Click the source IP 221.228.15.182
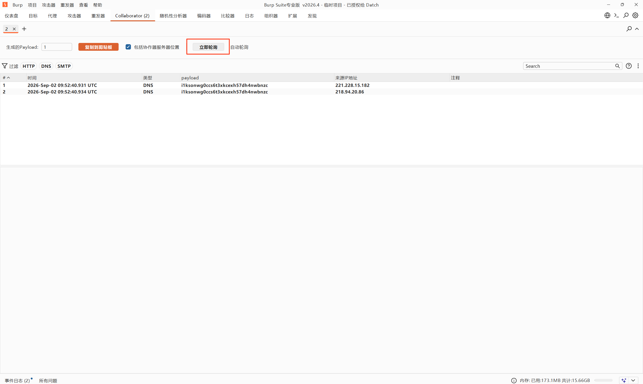This screenshot has height=384, width=643. click(352, 85)
